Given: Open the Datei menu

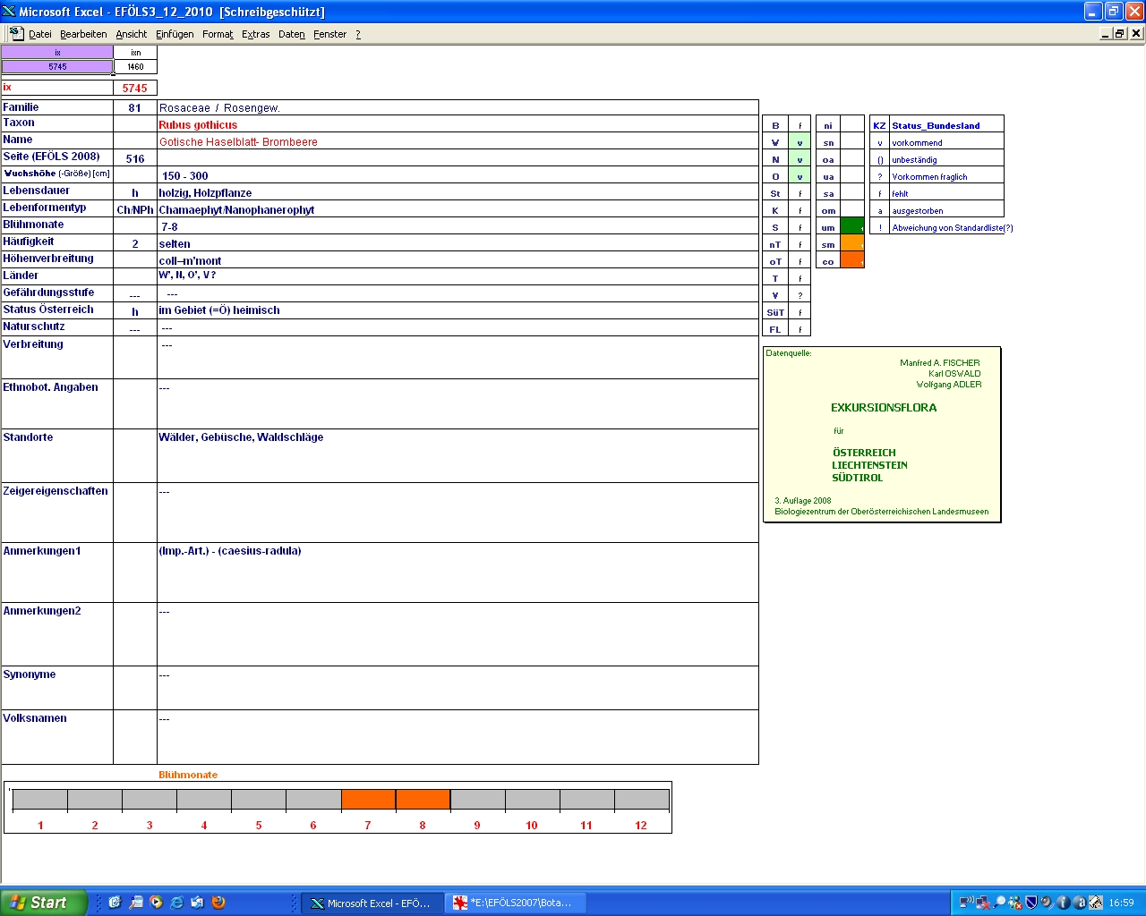Looking at the screenshot, I should coord(40,34).
